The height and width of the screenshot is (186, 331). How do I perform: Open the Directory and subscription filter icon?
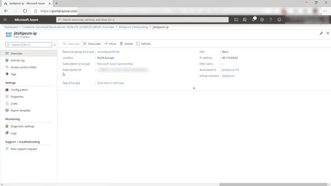tap(245, 20)
